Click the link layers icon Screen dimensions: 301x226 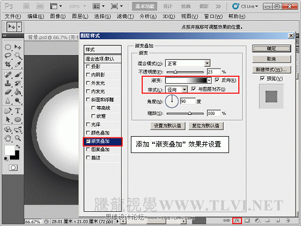point(226,221)
